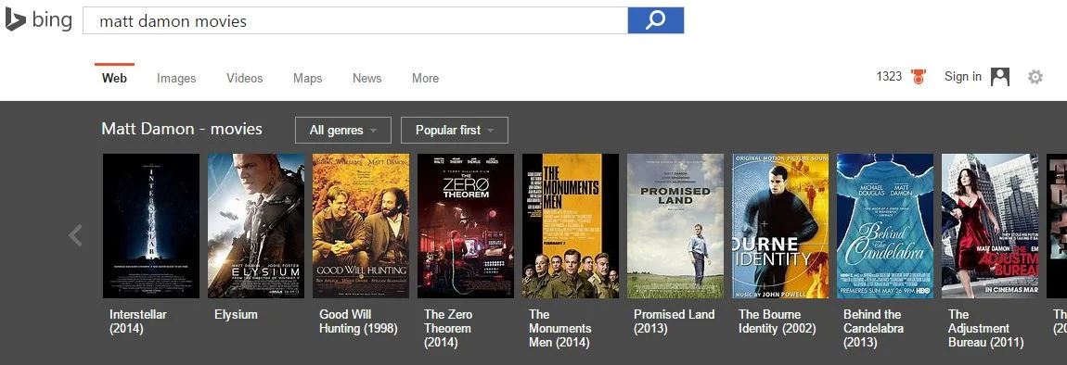Open the Good Will Hunting poster
The width and height of the screenshot is (1067, 365).
tap(361, 226)
